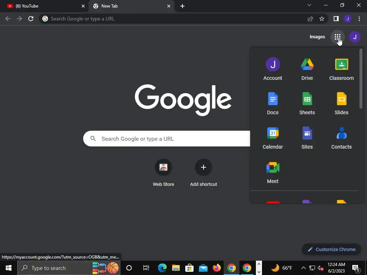Viewport: 367px width, 275px height.
Task: Share this page from address bar
Action: pos(310,19)
